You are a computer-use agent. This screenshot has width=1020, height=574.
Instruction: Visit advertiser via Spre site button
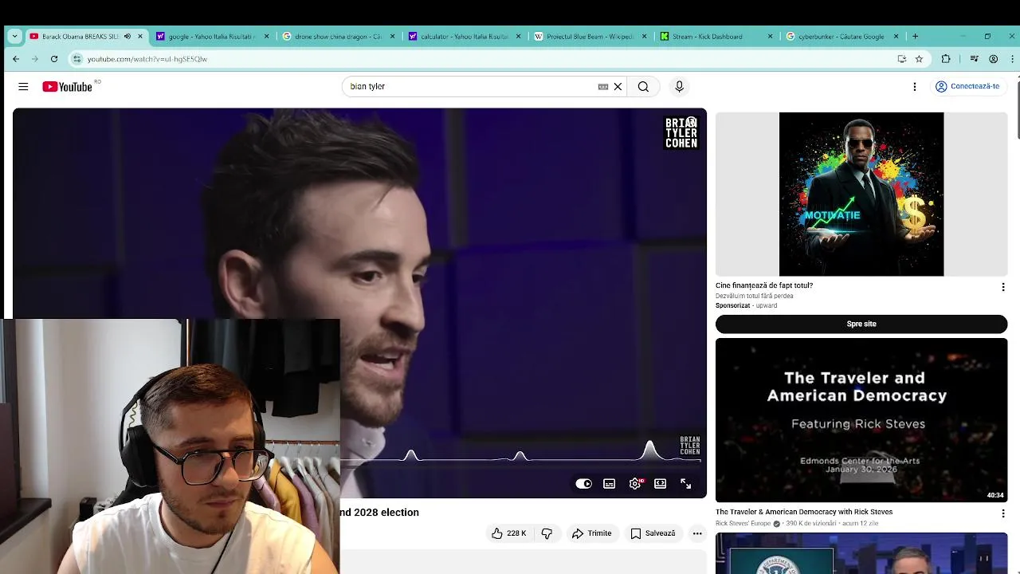pos(861,324)
